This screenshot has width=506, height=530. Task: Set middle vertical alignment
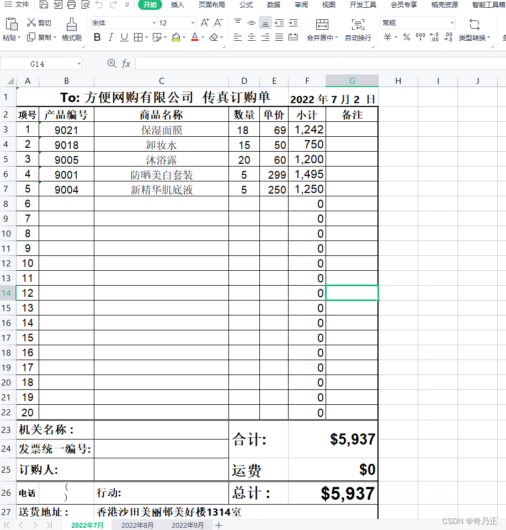tap(251, 23)
